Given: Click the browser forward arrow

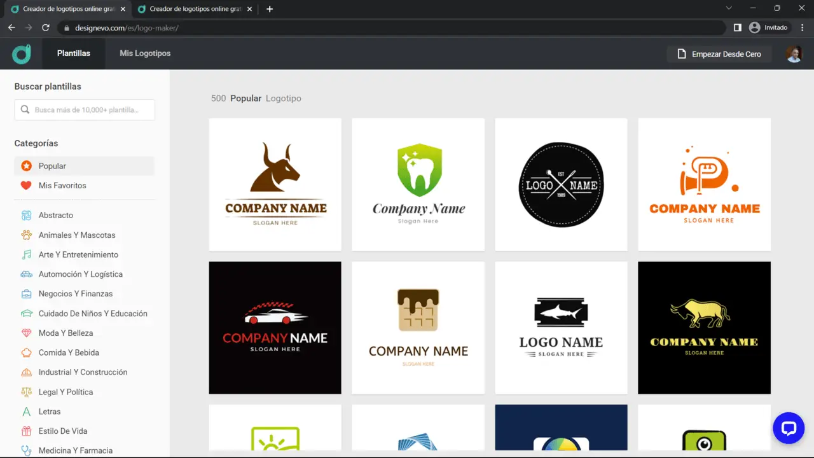Looking at the screenshot, I should pos(29,27).
